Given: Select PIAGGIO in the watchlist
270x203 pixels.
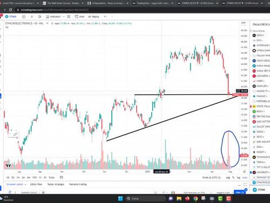Looking at the screenshot, I should coord(261,96).
